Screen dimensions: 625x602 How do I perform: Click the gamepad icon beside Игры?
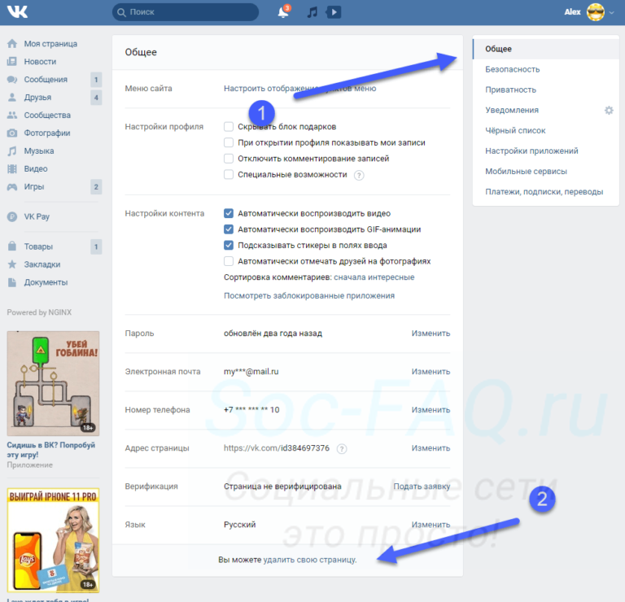[x=12, y=187]
